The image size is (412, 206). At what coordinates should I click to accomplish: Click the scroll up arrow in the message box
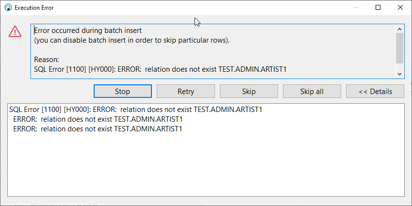(399, 29)
